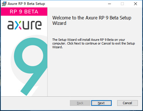The image size is (143, 111).
Task: Click the letters ure in the axure logo
Action: coord(32,25)
